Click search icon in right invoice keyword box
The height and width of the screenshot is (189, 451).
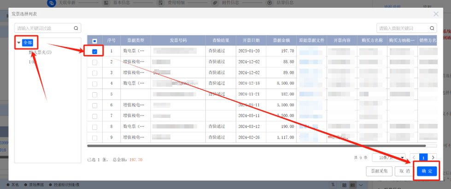(x=433, y=28)
